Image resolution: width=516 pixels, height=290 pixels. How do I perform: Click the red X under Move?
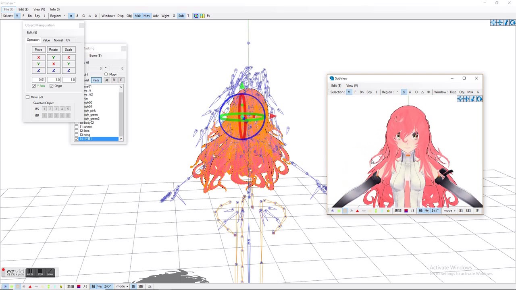[x=38, y=58]
